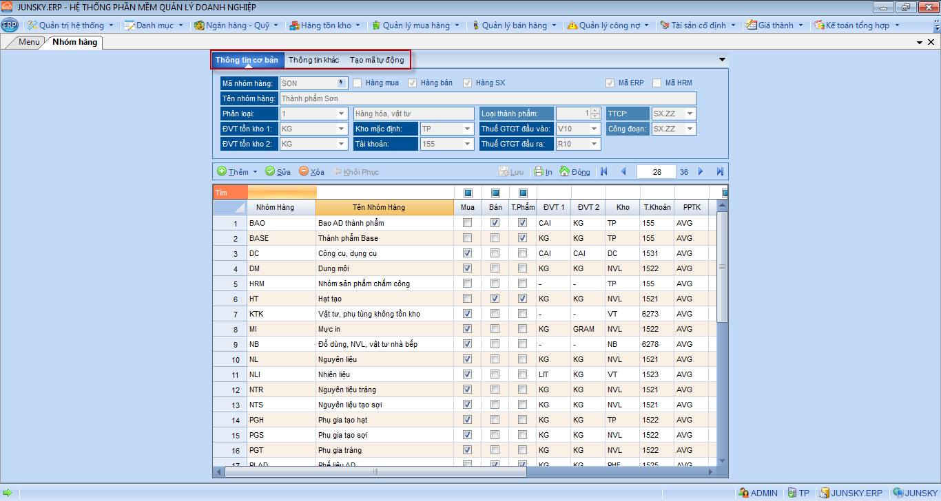Open the Kho mặc định dropdown

(x=468, y=129)
